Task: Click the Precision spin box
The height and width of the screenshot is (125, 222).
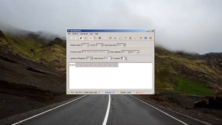Action: pyautogui.click(x=124, y=58)
